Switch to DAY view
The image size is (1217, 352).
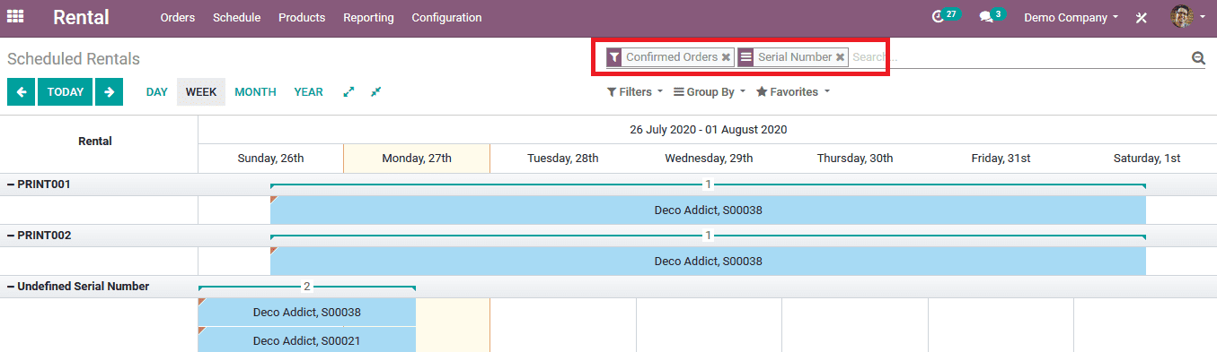[x=157, y=91]
